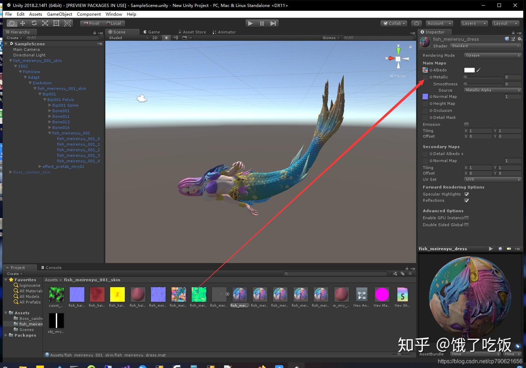Select the Rotate tool
Viewport: 526px width, 368px height.
[x=34, y=23]
